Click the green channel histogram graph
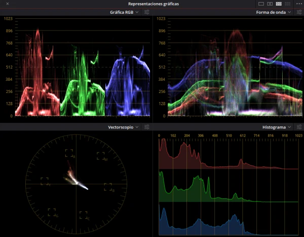Viewport: 304px width, 237px height. (x=229, y=187)
